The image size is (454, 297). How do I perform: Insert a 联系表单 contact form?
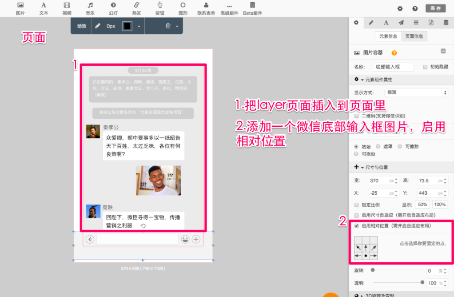[x=206, y=8]
